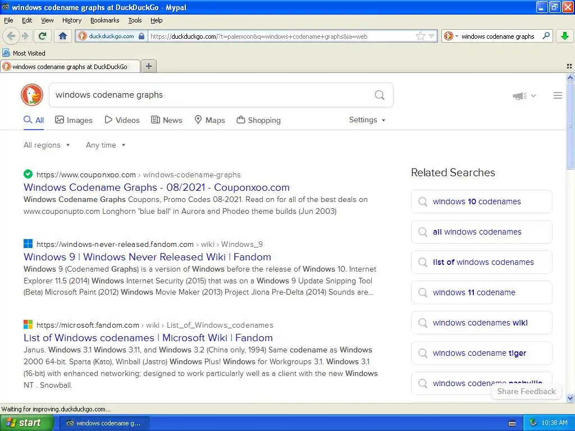Expand the Any time filter

pos(106,145)
